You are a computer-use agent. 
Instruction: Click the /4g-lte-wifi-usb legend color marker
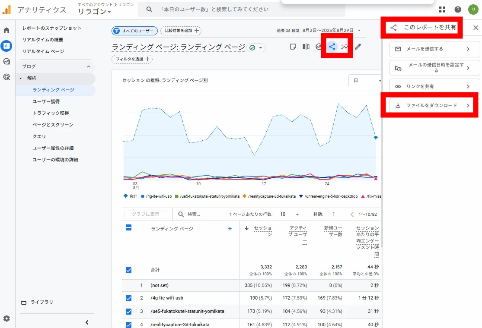tap(143, 196)
